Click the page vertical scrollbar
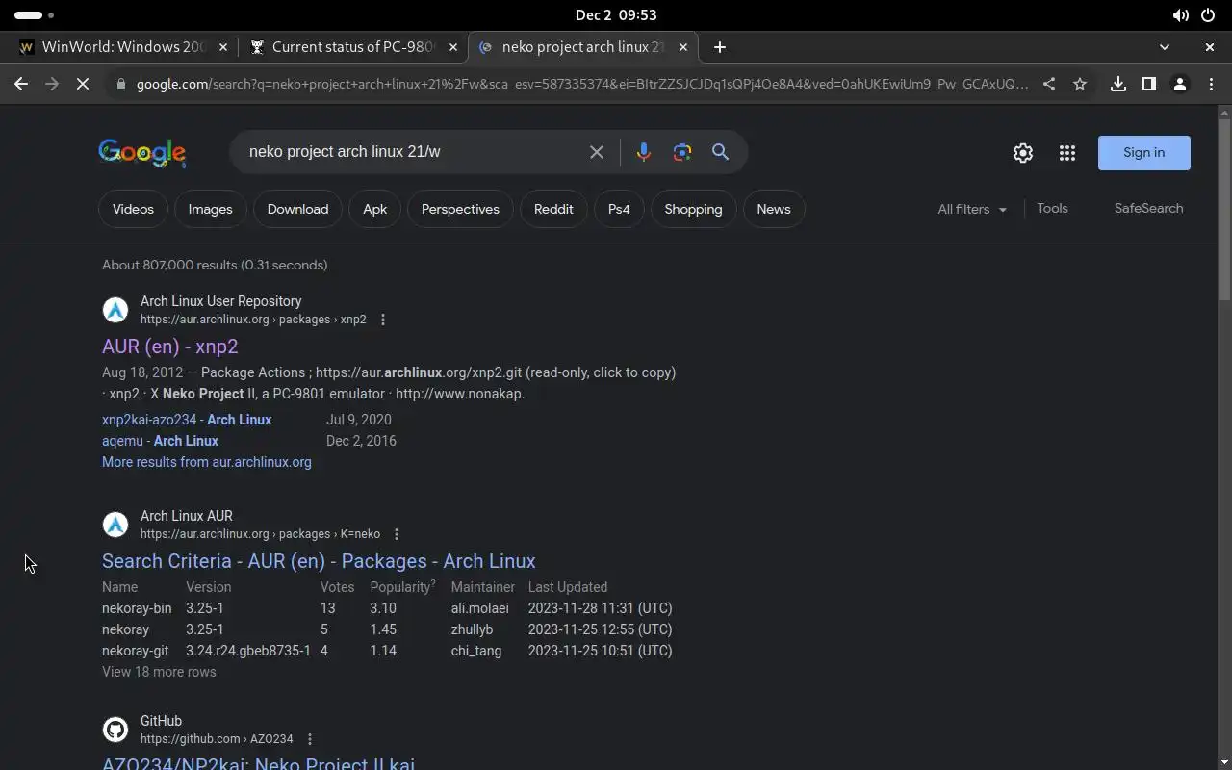The height and width of the screenshot is (770, 1232). click(x=1224, y=212)
